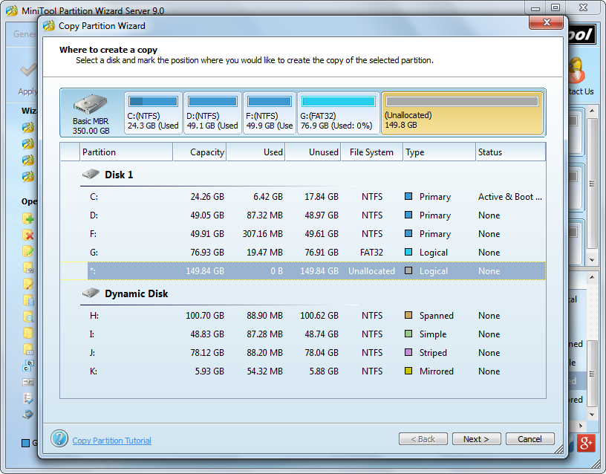Click the Apply checkmark icon in main window
The width and height of the screenshot is (606, 474).
pos(28,71)
